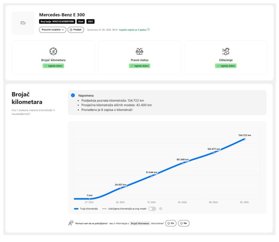Click the blue Napomena info icon
The width and height of the screenshot is (279, 242).
73,95
